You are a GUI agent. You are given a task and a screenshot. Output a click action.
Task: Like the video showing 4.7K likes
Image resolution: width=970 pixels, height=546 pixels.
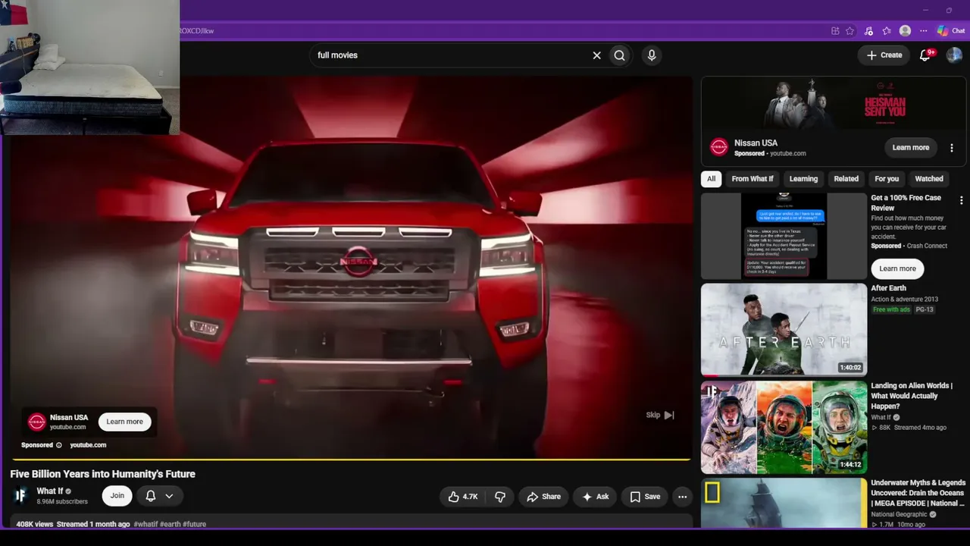click(x=463, y=497)
